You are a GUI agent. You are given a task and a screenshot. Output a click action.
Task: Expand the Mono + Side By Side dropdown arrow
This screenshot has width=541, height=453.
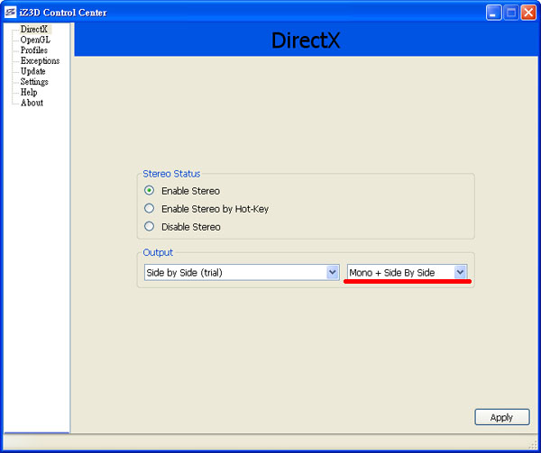[x=460, y=273]
